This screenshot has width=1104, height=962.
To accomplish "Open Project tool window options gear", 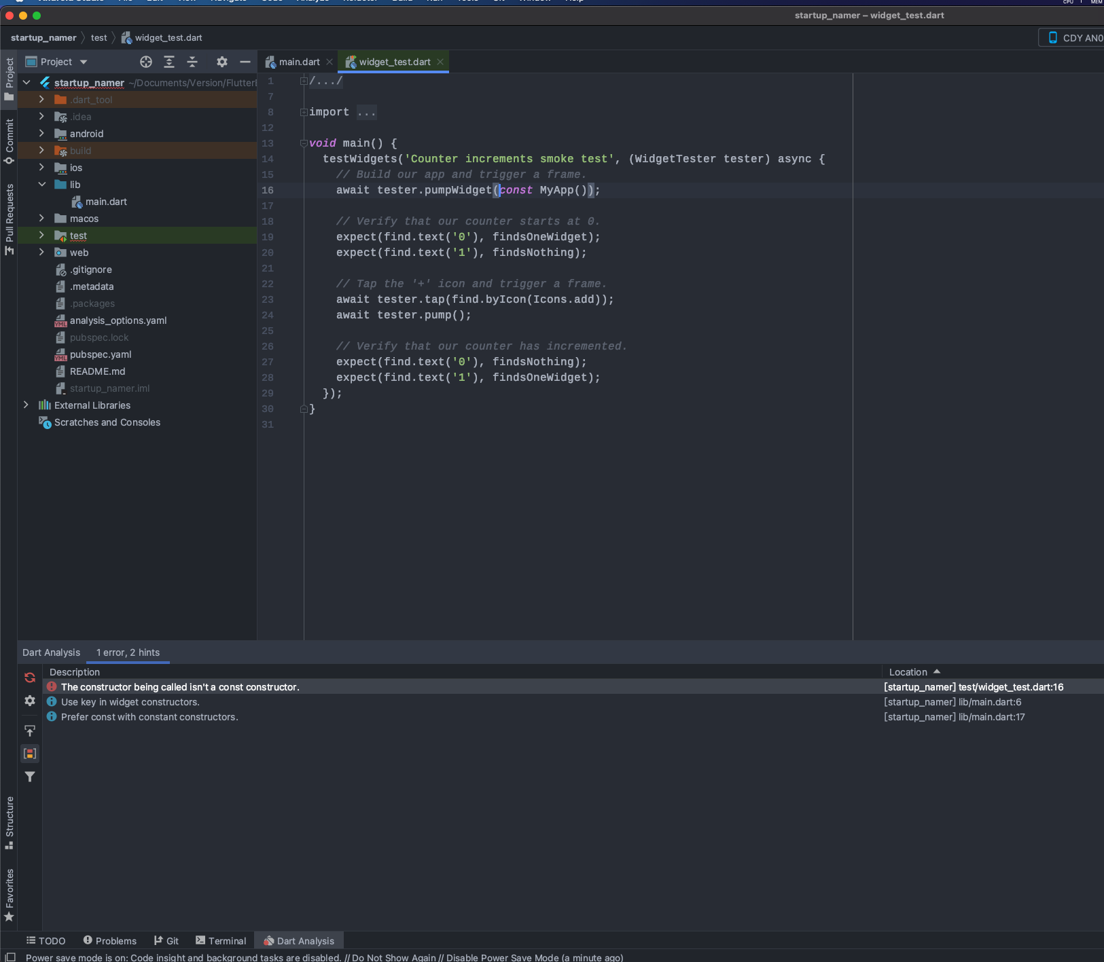I will click(x=222, y=62).
